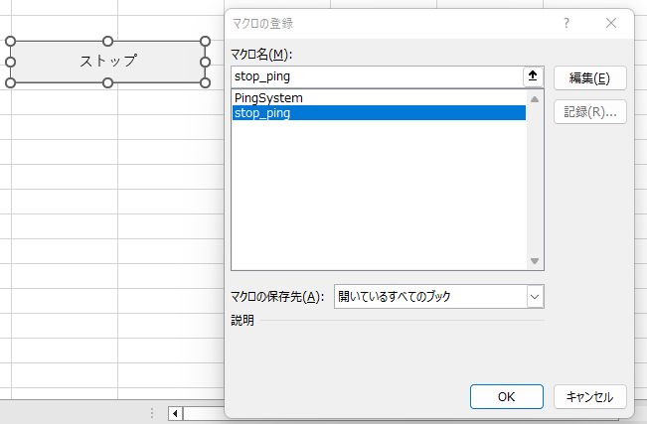Click top-left resize handle of ストップ shape
This screenshot has height=424, width=647.
[x=11, y=42]
